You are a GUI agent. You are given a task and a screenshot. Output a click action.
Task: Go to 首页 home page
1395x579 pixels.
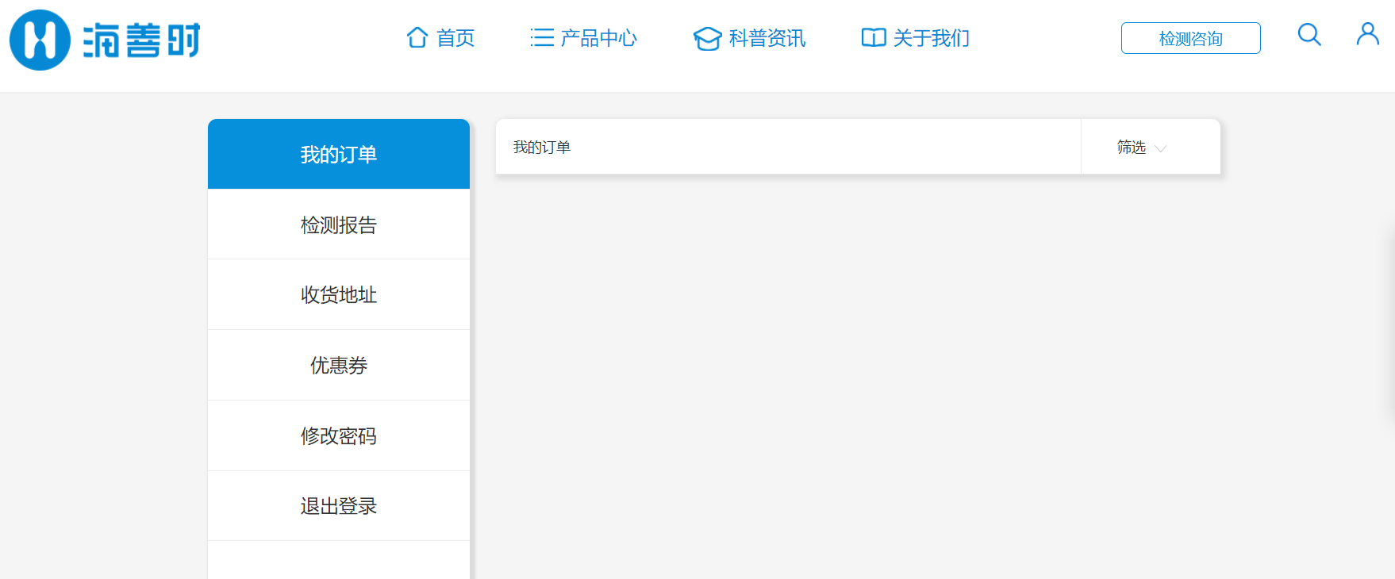[x=455, y=38]
